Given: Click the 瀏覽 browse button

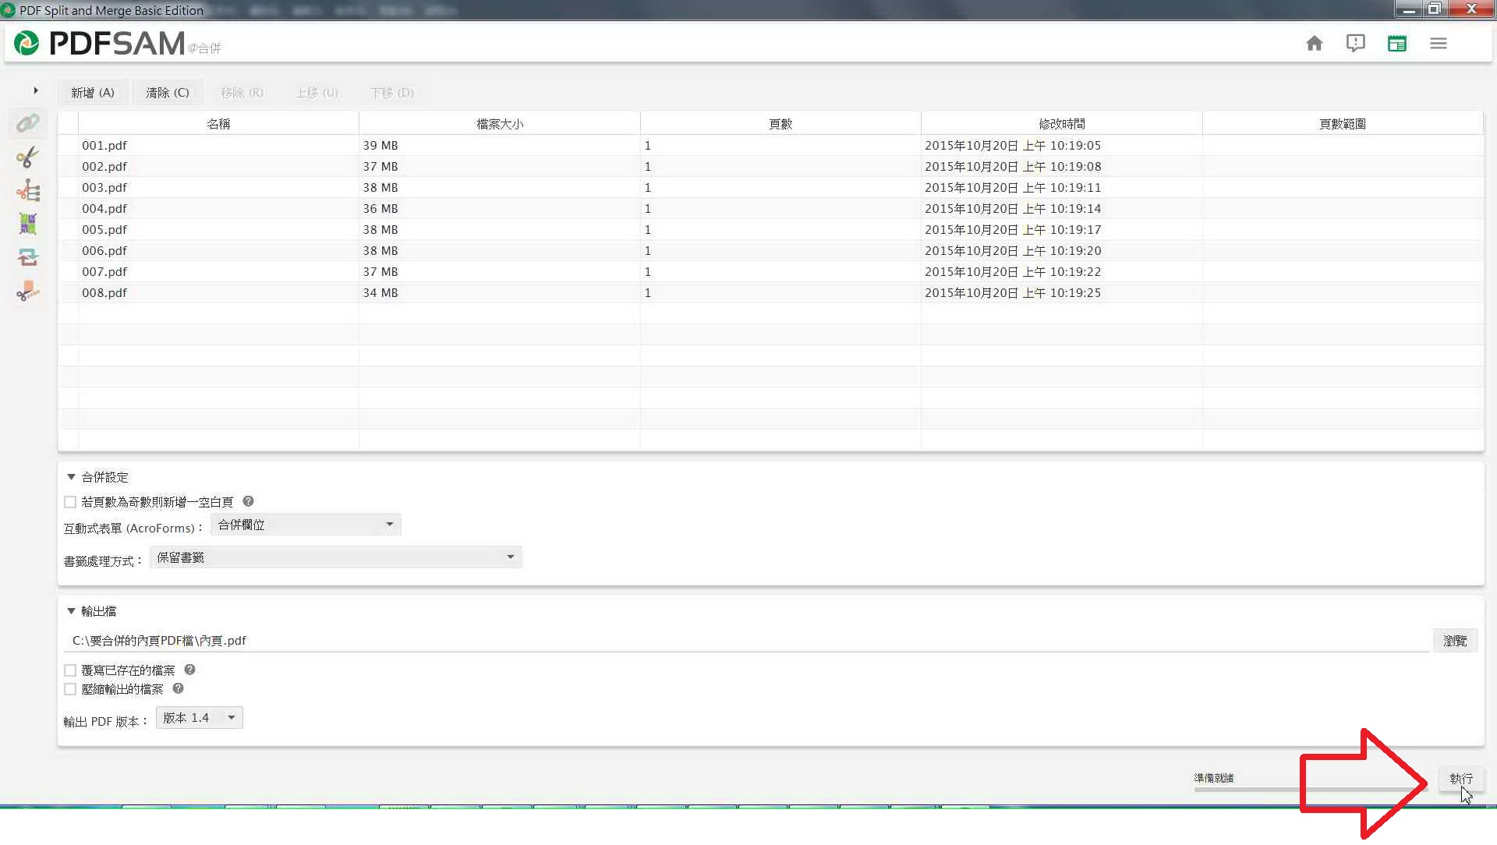Looking at the screenshot, I should coord(1454,641).
